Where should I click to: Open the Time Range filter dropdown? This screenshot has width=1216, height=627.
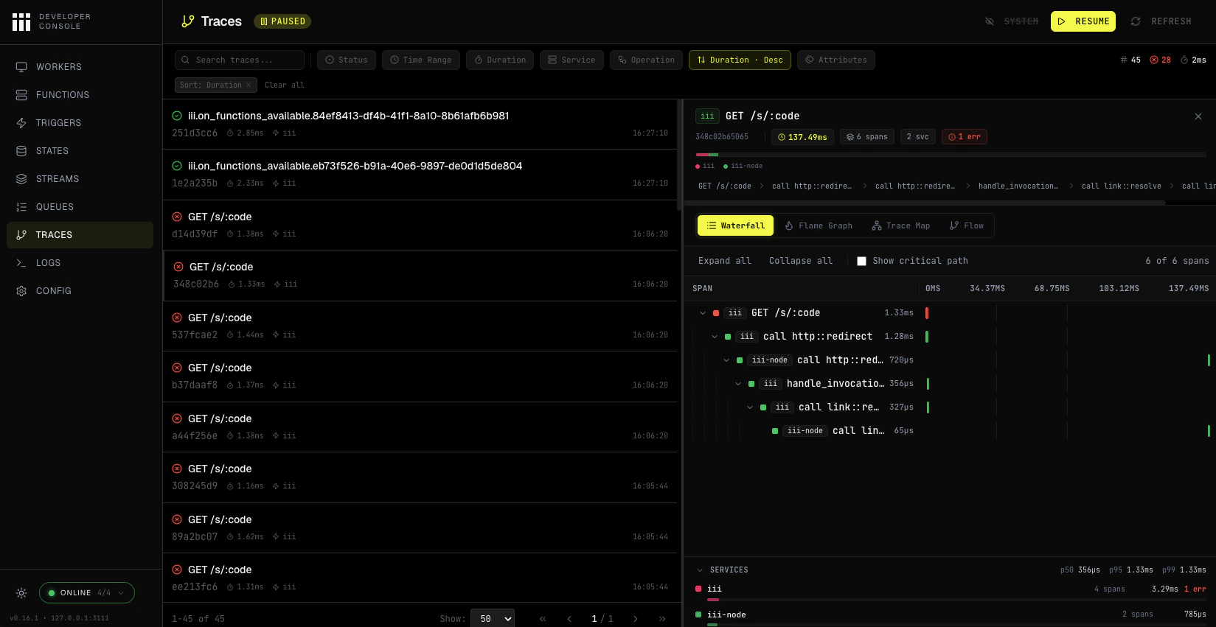[x=421, y=60]
